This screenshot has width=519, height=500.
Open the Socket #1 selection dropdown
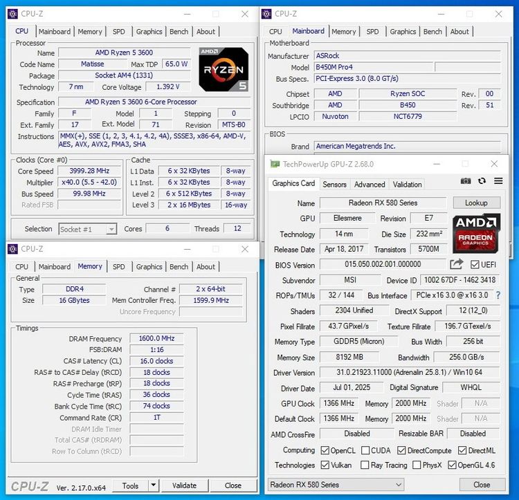[88, 229]
